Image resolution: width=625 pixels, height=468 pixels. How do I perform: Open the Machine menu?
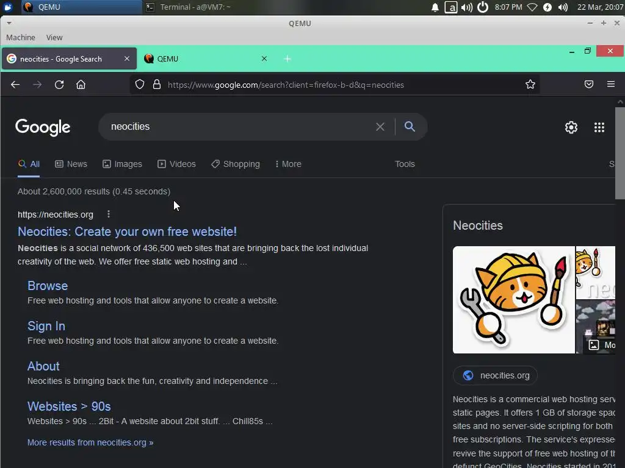coord(21,37)
